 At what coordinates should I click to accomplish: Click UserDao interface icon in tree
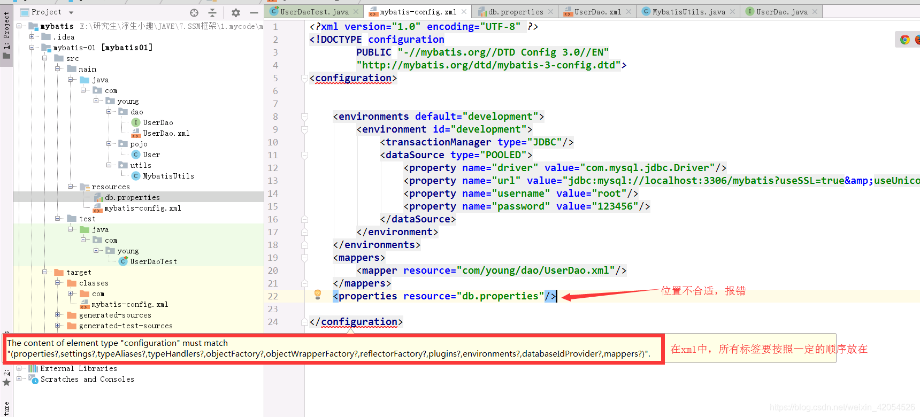click(x=136, y=122)
